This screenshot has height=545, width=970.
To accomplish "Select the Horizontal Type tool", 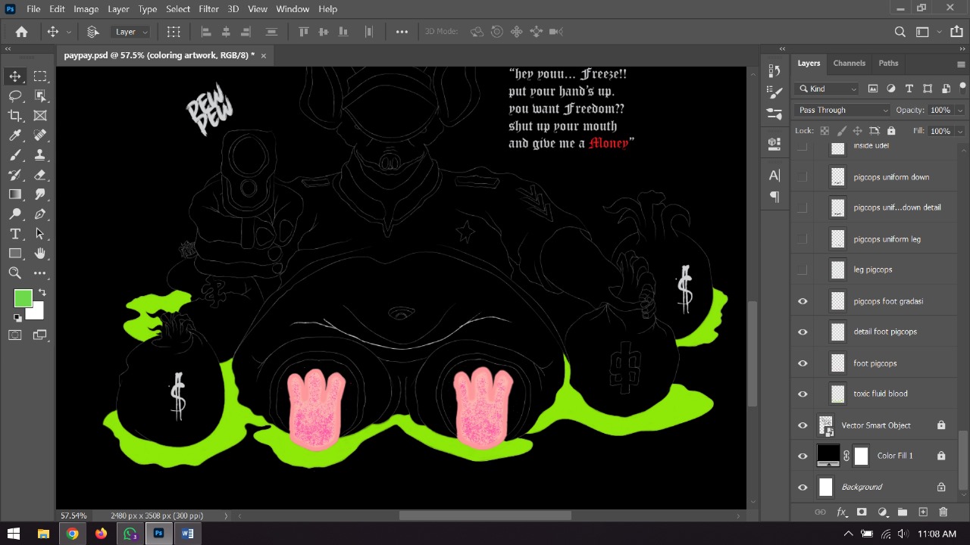I will click(15, 233).
